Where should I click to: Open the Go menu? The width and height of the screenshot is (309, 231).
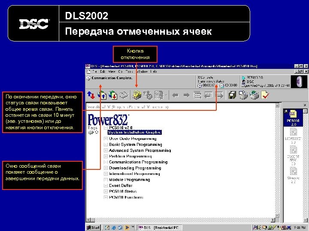[120, 71]
